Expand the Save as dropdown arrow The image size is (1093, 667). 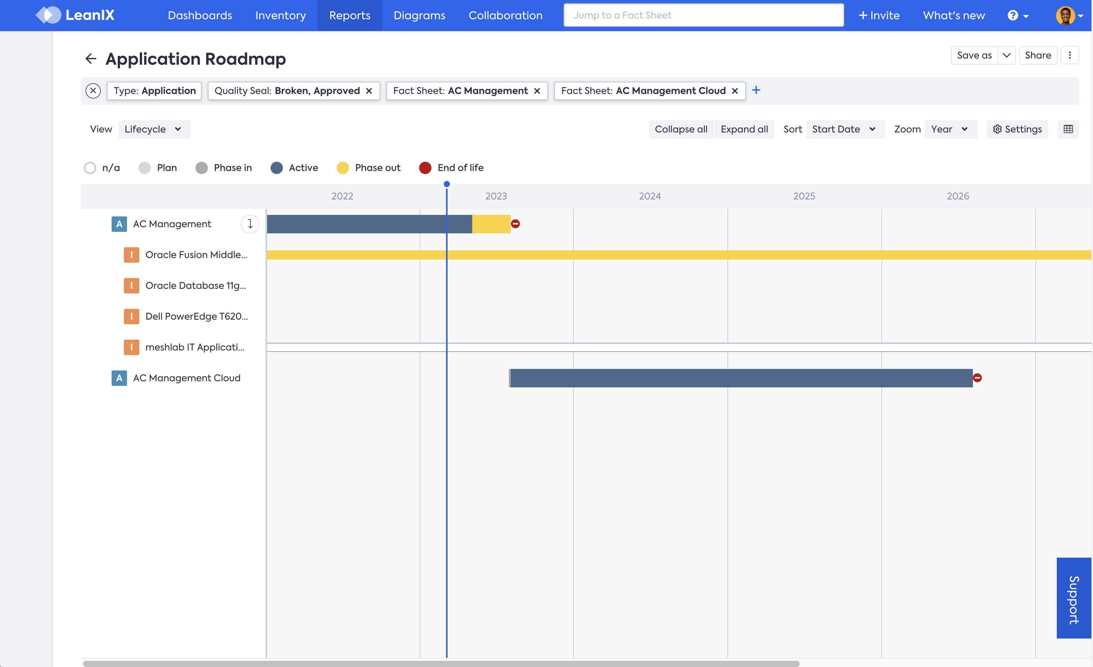(1006, 55)
